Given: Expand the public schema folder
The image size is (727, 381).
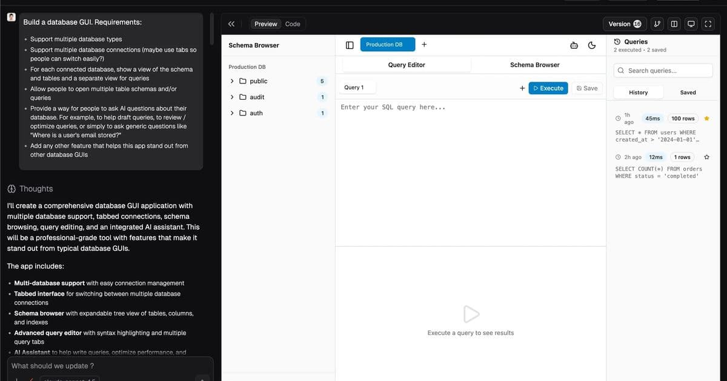Looking at the screenshot, I should [x=231, y=80].
